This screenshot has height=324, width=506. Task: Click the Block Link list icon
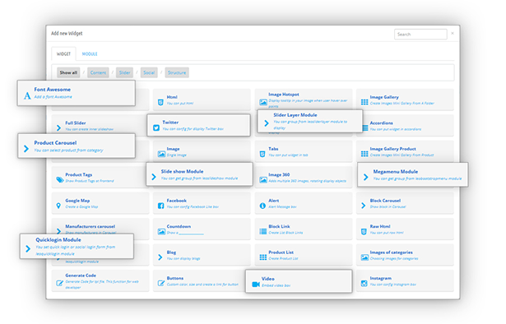point(263,231)
